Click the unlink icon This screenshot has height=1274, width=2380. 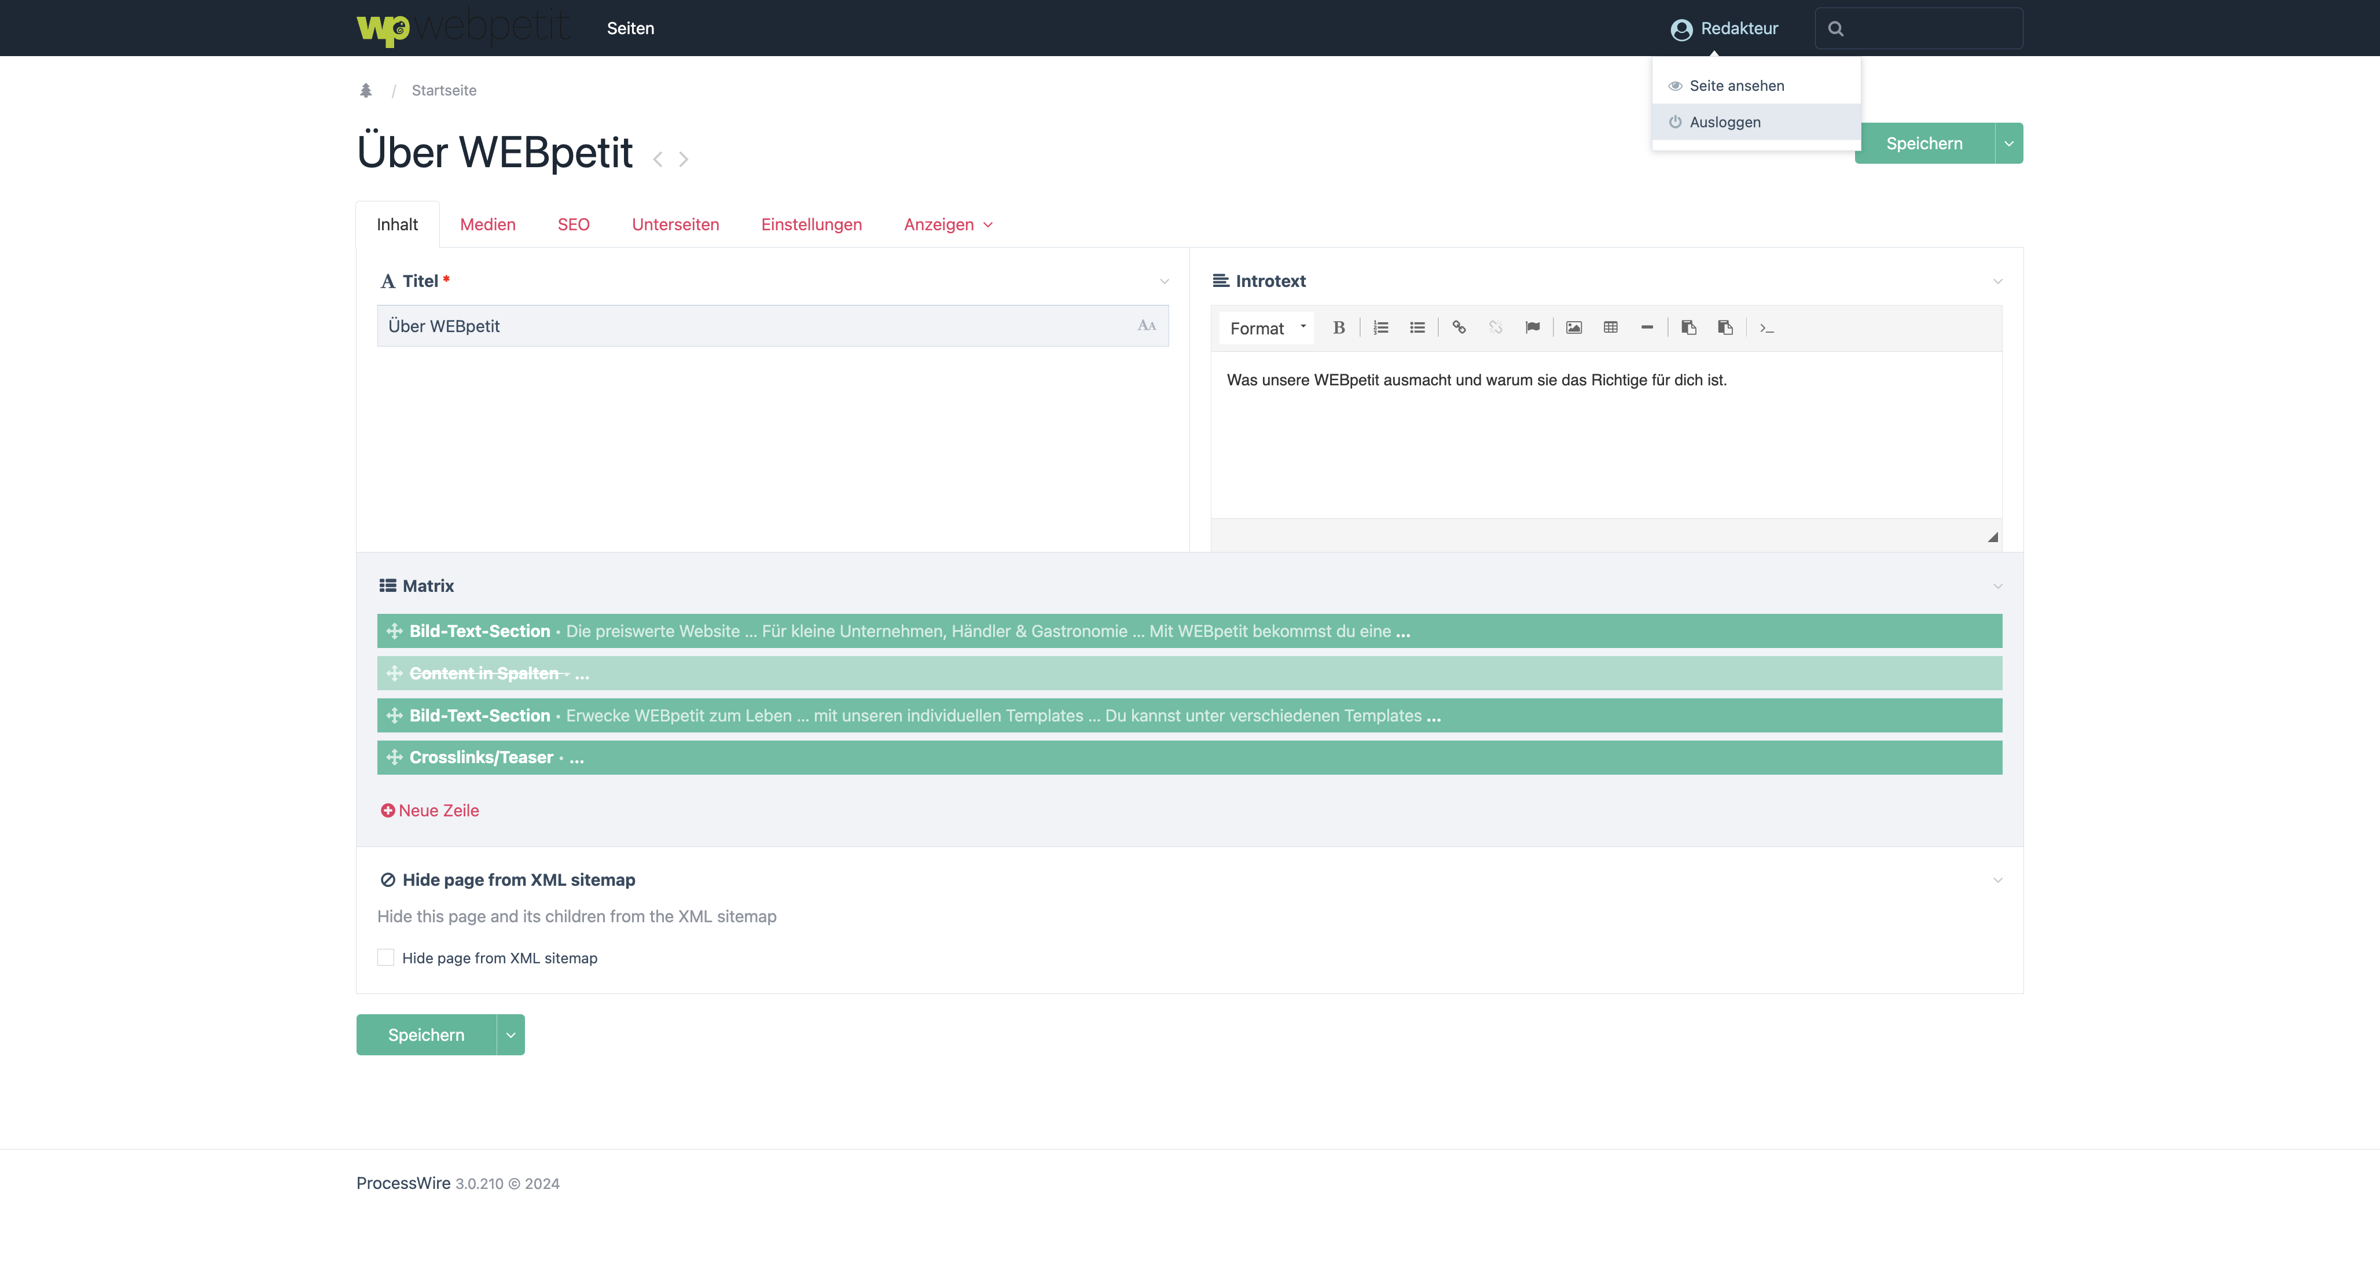pyautogui.click(x=1496, y=328)
